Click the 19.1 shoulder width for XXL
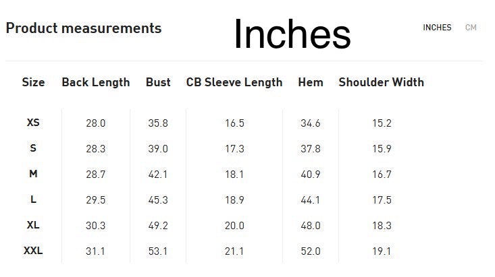 pyautogui.click(x=382, y=251)
